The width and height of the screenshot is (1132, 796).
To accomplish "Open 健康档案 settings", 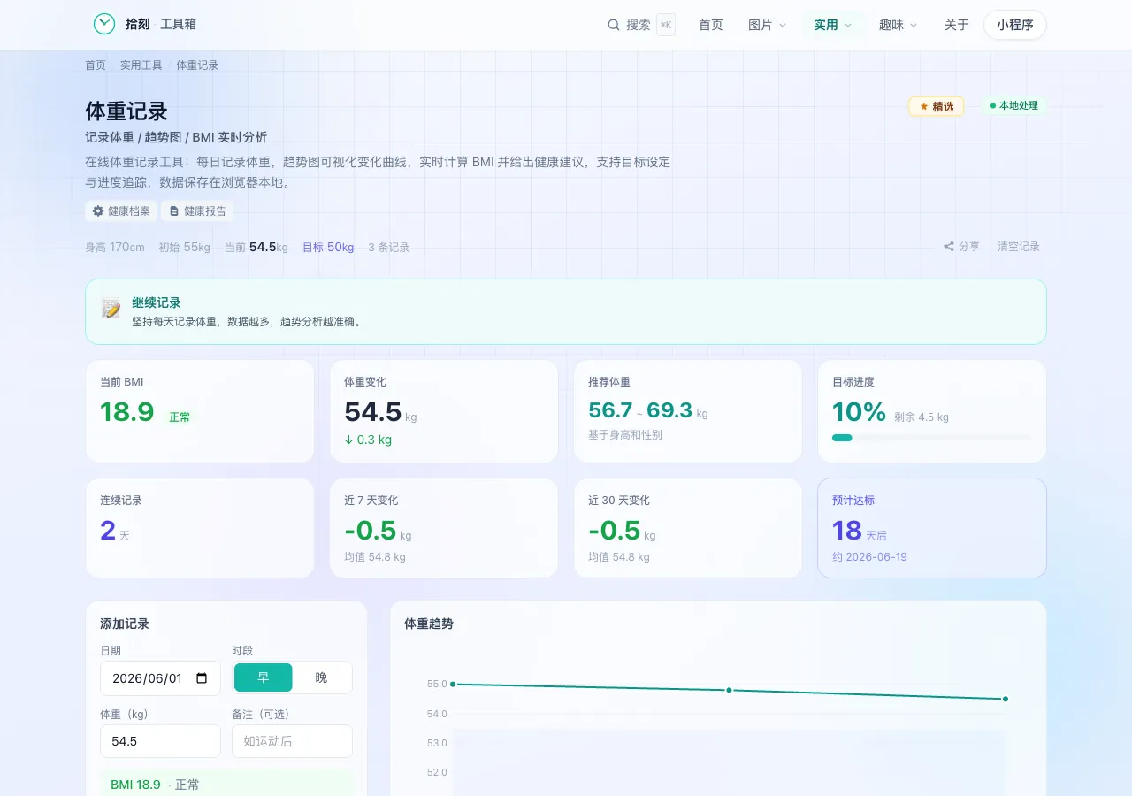I will point(121,211).
